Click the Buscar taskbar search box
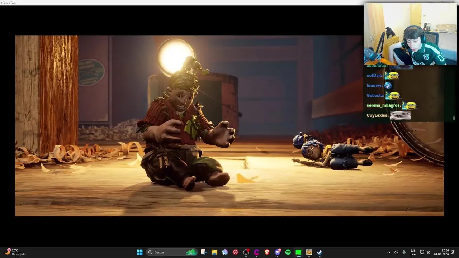The height and width of the screenshot is (258, 459). 172,252
